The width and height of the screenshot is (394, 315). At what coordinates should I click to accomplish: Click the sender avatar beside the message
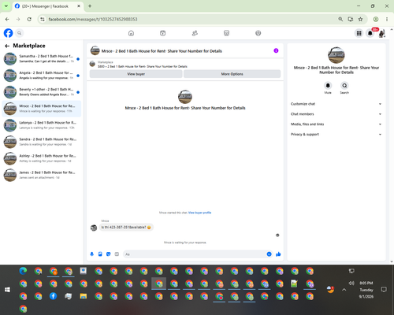pos(94,228)
